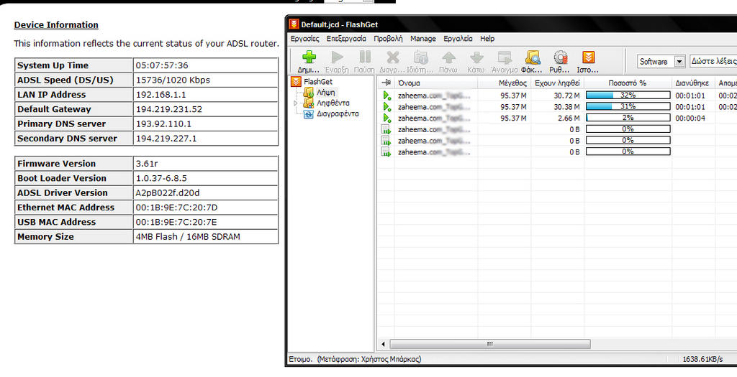The image size is (737, 377).
Task: Click the status icon of the 31% download
Action: tap(386, 107)
